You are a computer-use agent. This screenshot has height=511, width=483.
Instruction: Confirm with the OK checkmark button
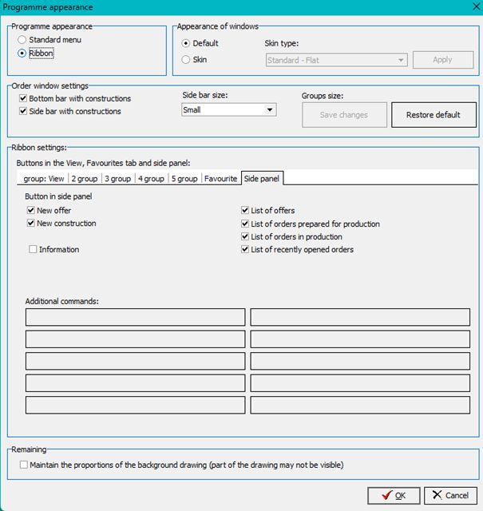click(394, 495)
